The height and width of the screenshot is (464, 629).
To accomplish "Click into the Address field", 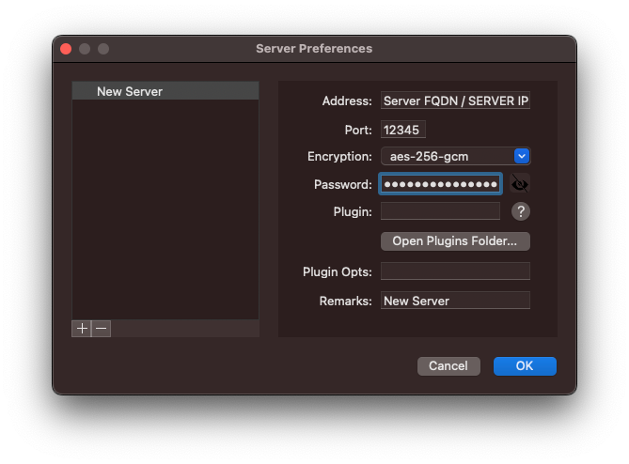I will (x=455, y=101).
